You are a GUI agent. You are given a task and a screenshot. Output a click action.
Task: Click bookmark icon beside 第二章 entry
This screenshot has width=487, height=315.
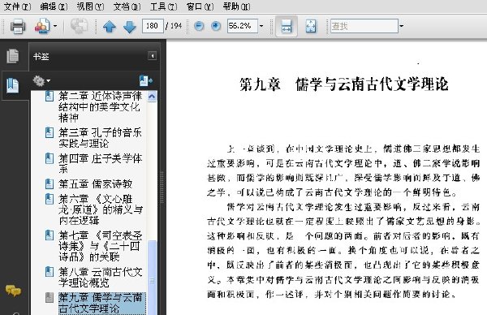click(x=50, y=96)
